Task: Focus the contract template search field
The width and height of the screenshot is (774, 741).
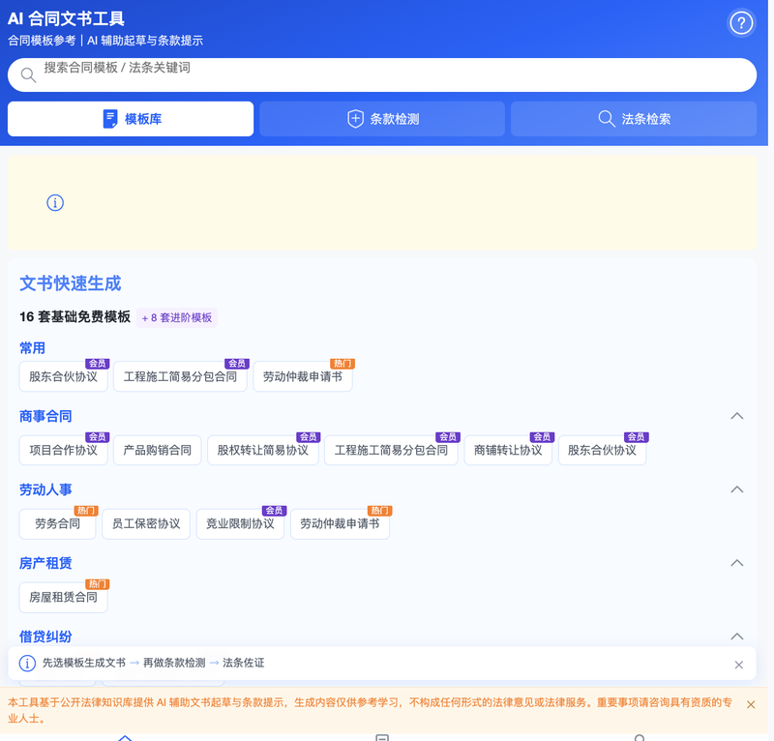Action: 382,75
